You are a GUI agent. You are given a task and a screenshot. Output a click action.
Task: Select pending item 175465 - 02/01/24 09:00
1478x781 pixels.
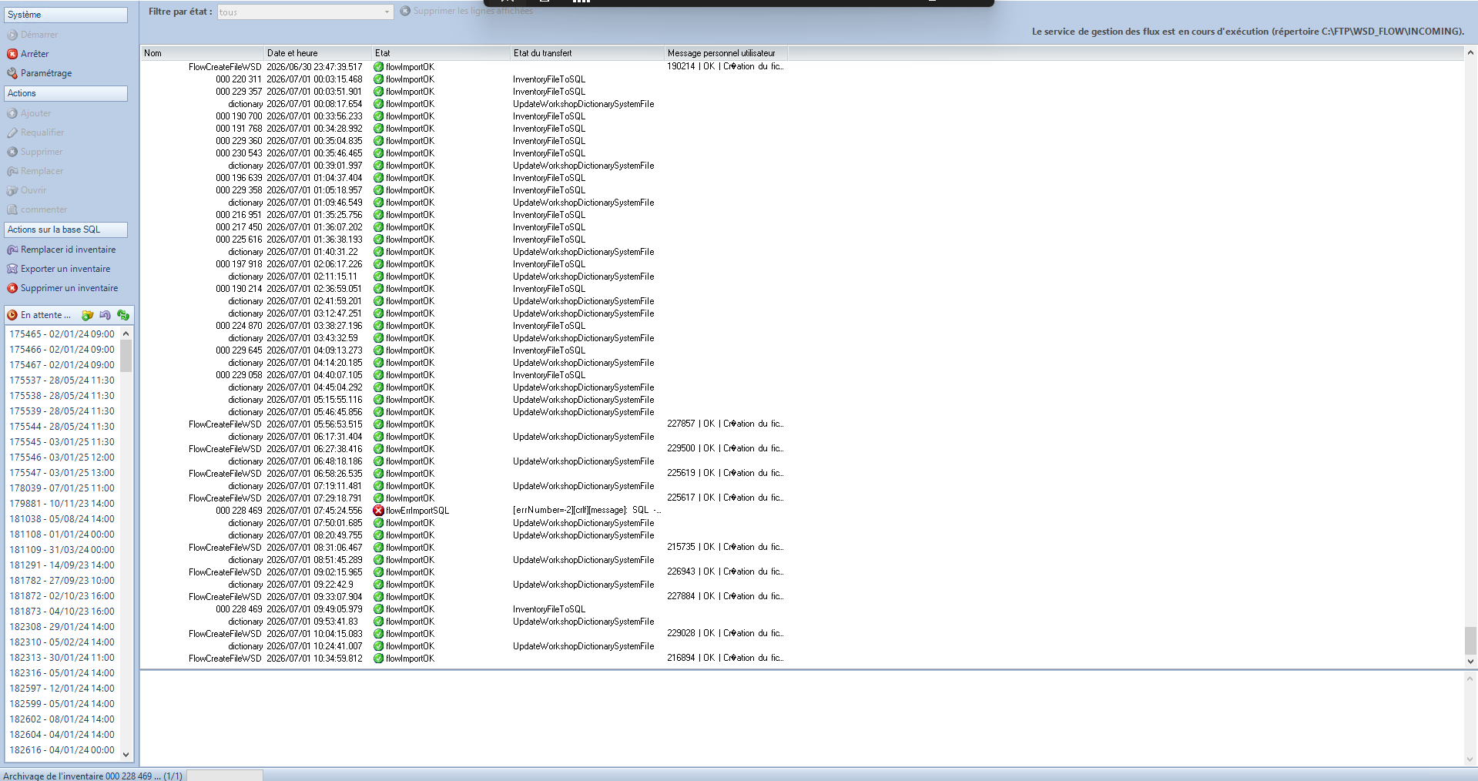(x=62, y=334)
